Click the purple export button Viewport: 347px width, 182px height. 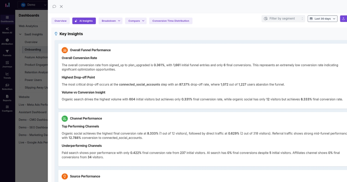(343, 18)
